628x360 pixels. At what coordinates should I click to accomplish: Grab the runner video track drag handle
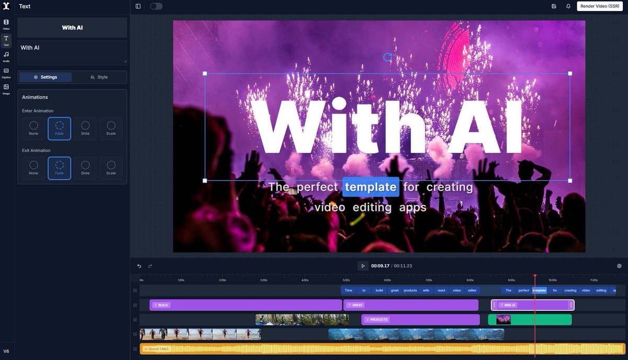pyautogui.click(x=135, y=334)
